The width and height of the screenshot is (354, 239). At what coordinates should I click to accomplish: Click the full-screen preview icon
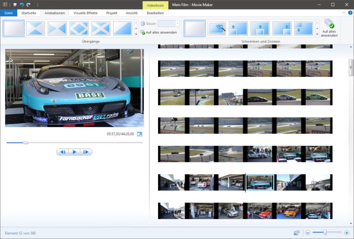click(x=139, y=134)
